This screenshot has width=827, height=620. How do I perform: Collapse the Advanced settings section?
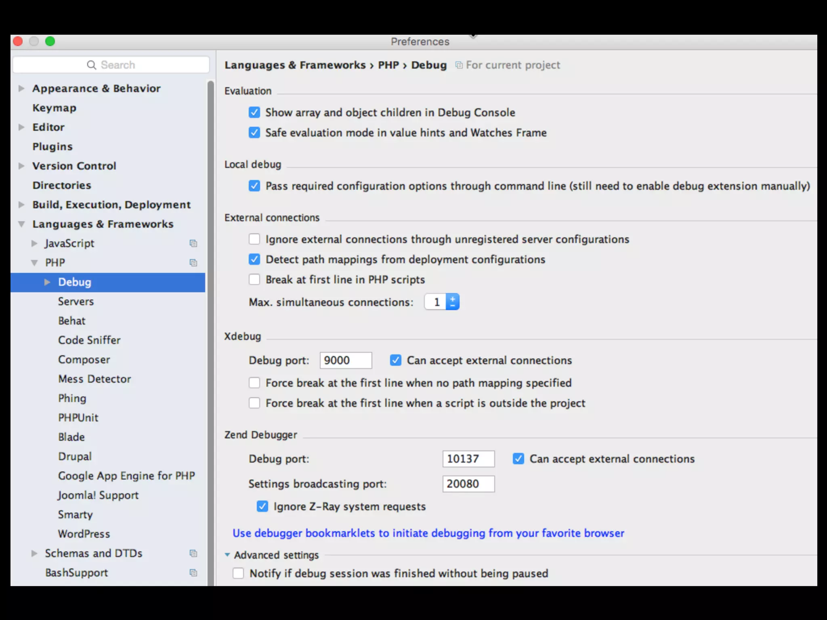pyautogui.click(x=227, y=555)
